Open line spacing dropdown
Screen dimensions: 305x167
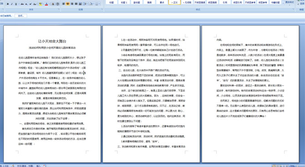86,4
